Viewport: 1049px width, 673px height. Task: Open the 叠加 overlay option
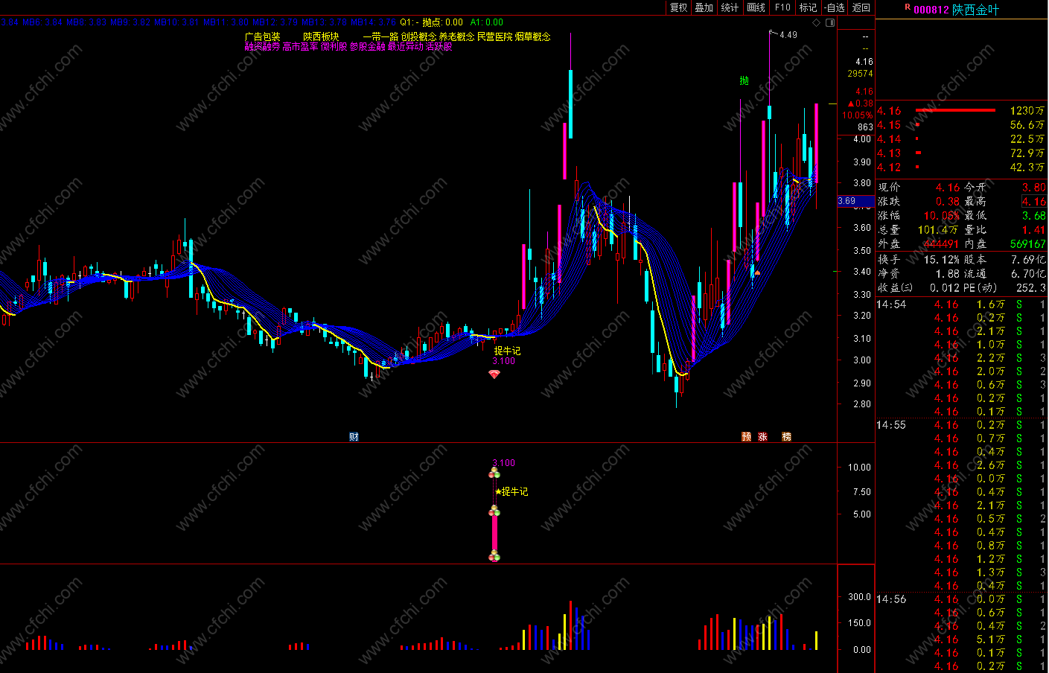pos(704,7)
